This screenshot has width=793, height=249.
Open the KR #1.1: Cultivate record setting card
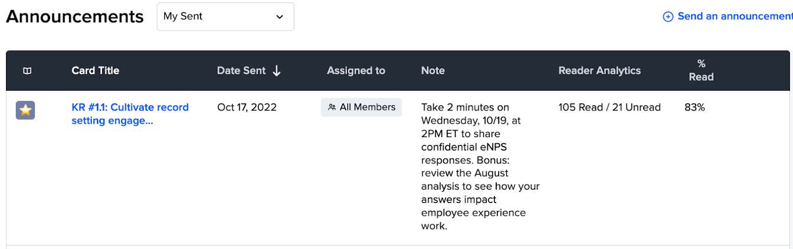click(x=130, y=114)
